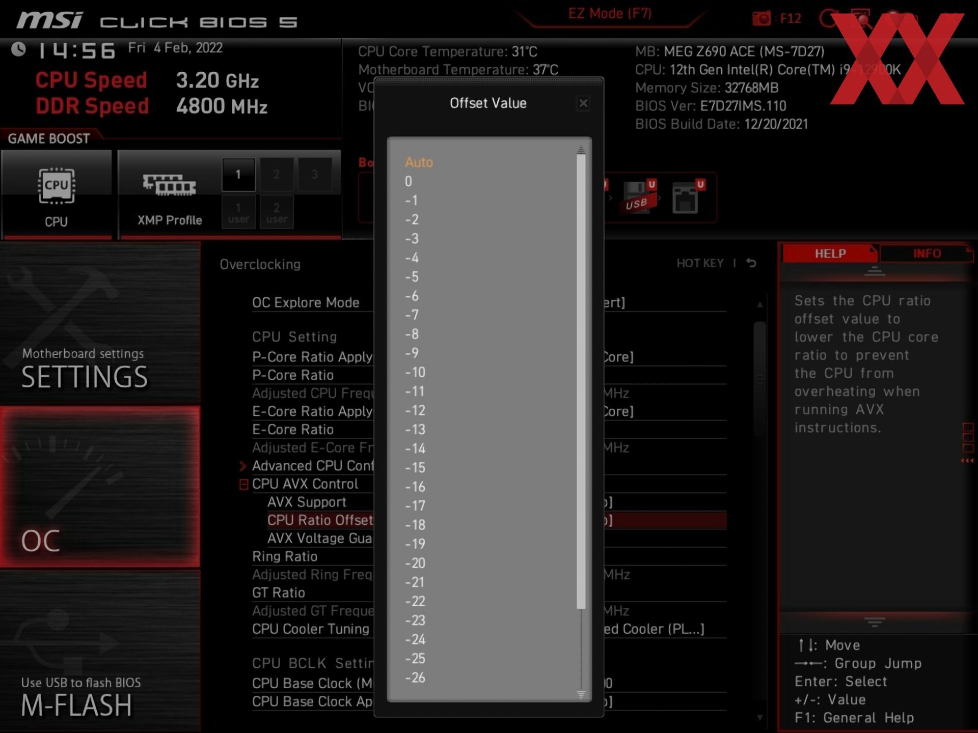The height and width of the screenshot is (733, 978).
Task: Switch to the INFO tab
Action: [927, 253]
